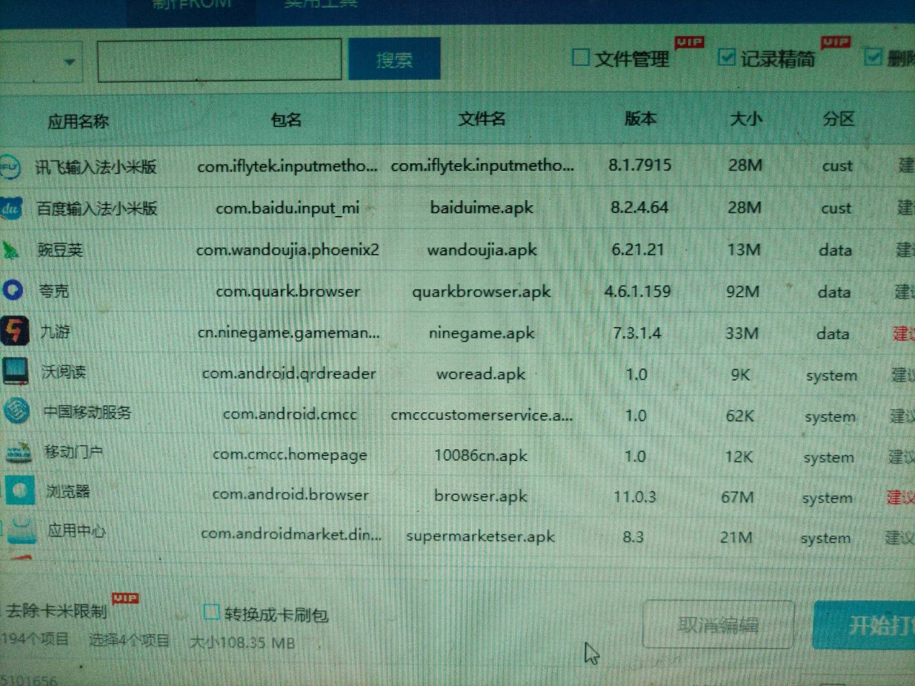Click the 移动门户 app icon
Screen dimensions: 915x686
(x=18, y=452)
